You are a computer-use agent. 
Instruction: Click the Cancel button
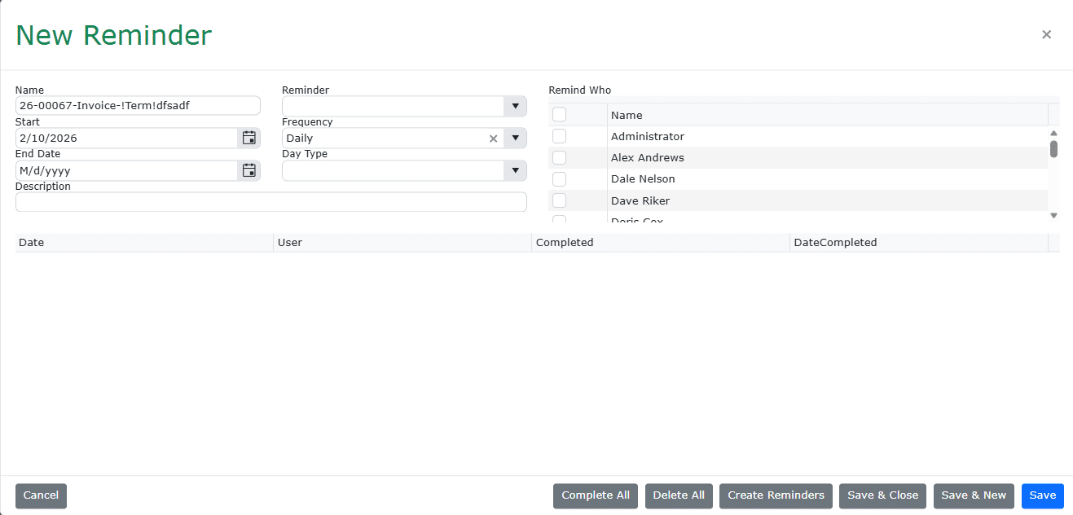(x=41, y=495)
